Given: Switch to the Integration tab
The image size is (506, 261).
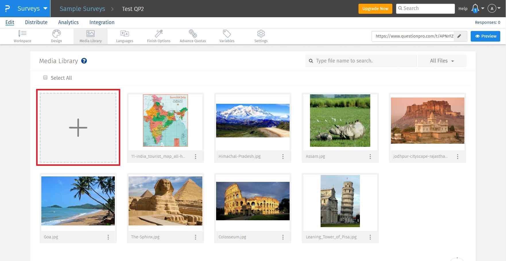Looking at the screenshot, I should click(102, 22).
